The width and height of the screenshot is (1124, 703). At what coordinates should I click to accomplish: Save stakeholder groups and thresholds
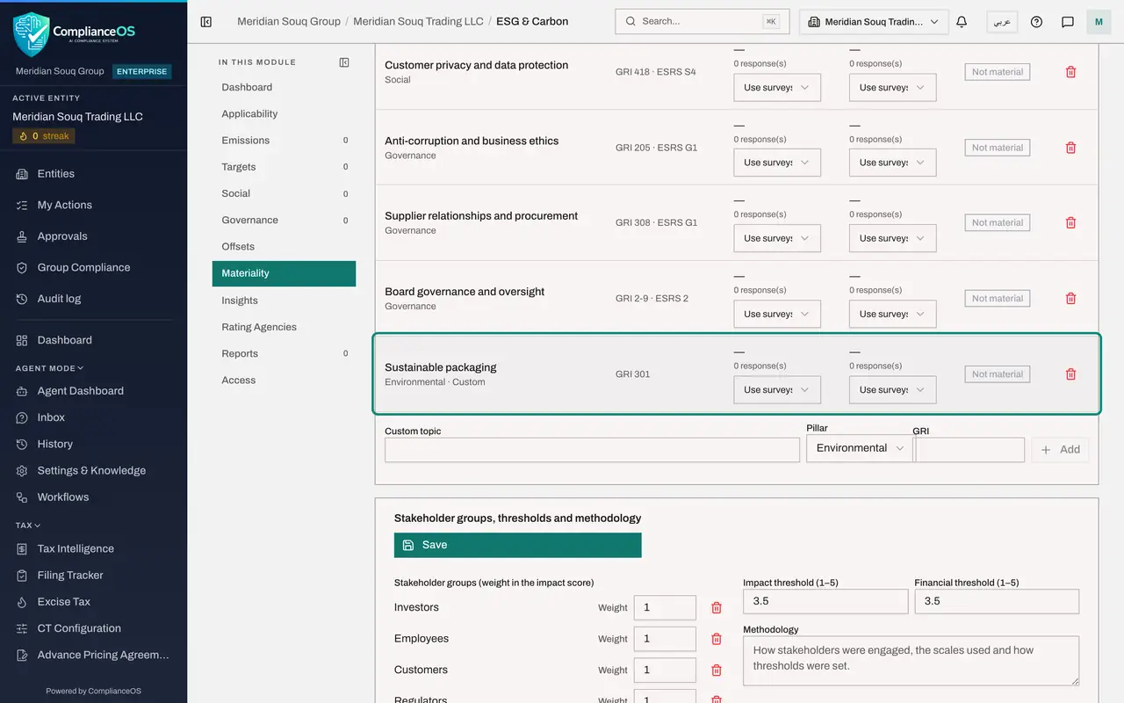[x=518, y=545]
